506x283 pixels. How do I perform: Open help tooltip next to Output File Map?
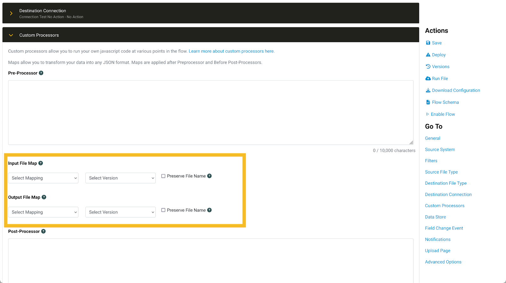pos(44,197)
